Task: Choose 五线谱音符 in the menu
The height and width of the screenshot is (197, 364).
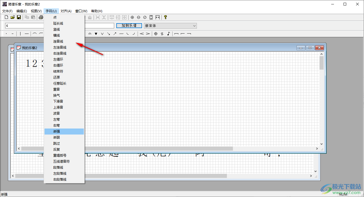Action: point(61,162)
